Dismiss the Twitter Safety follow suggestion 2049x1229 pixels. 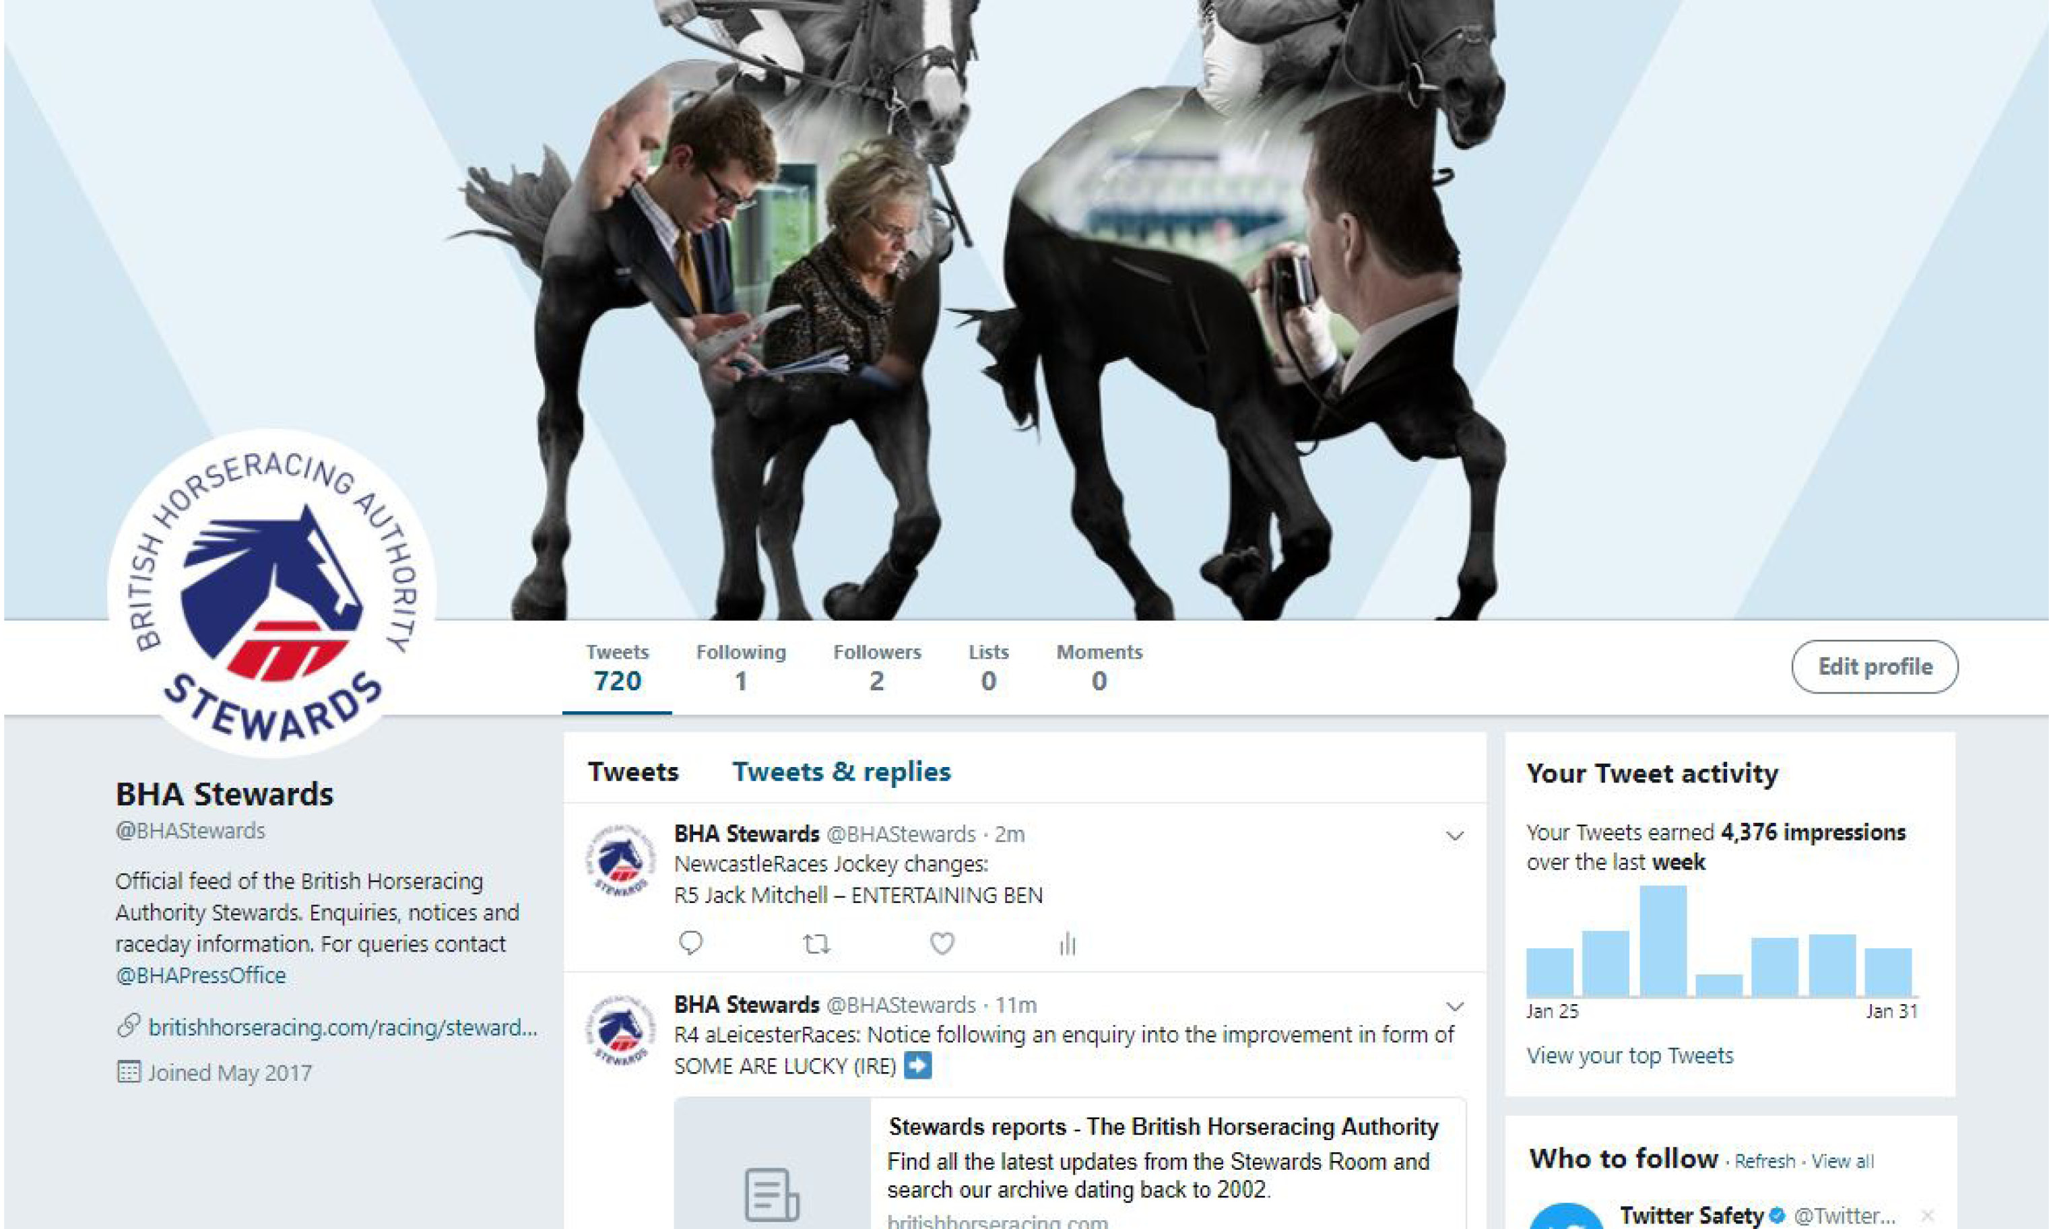[1927, 1215]
